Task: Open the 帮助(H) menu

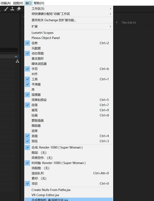Action: pos(39,3)
